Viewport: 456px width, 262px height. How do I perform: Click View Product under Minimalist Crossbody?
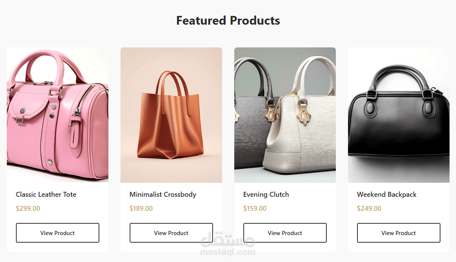pos(171,233)
